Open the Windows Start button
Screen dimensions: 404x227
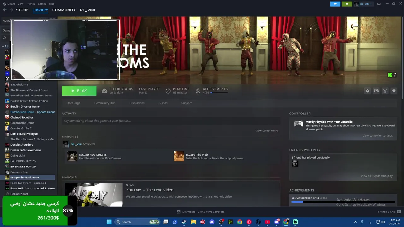[x=109, y=222]
